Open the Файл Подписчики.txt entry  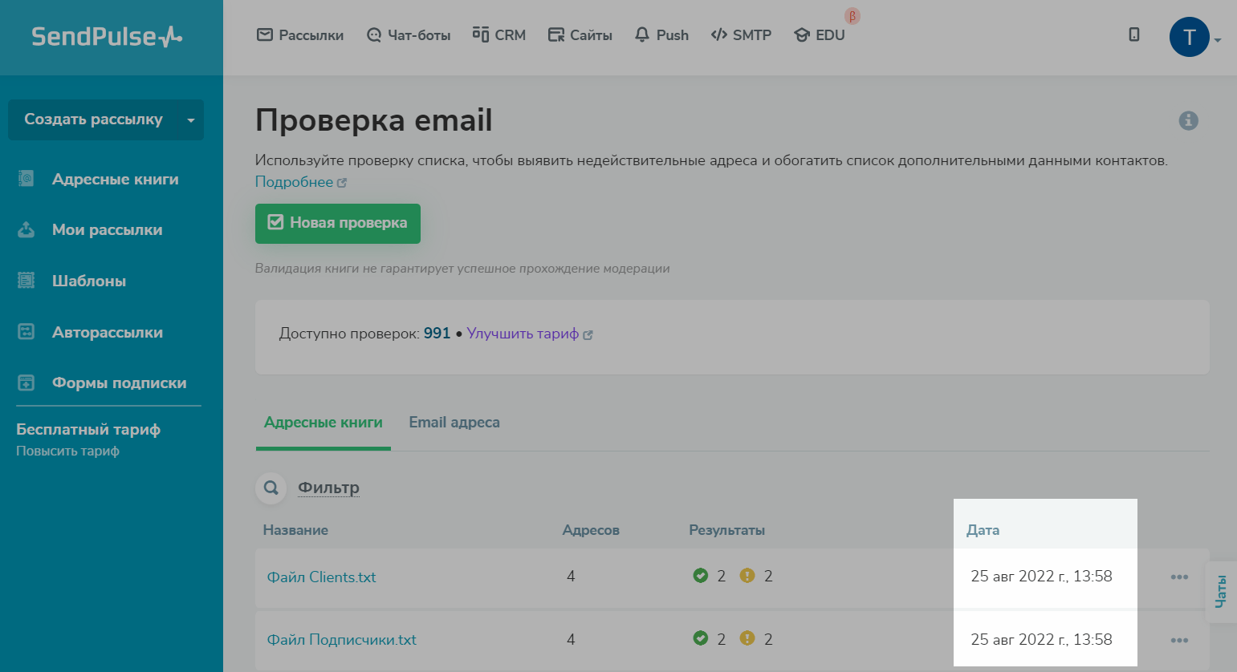click(x=342, y=640)
